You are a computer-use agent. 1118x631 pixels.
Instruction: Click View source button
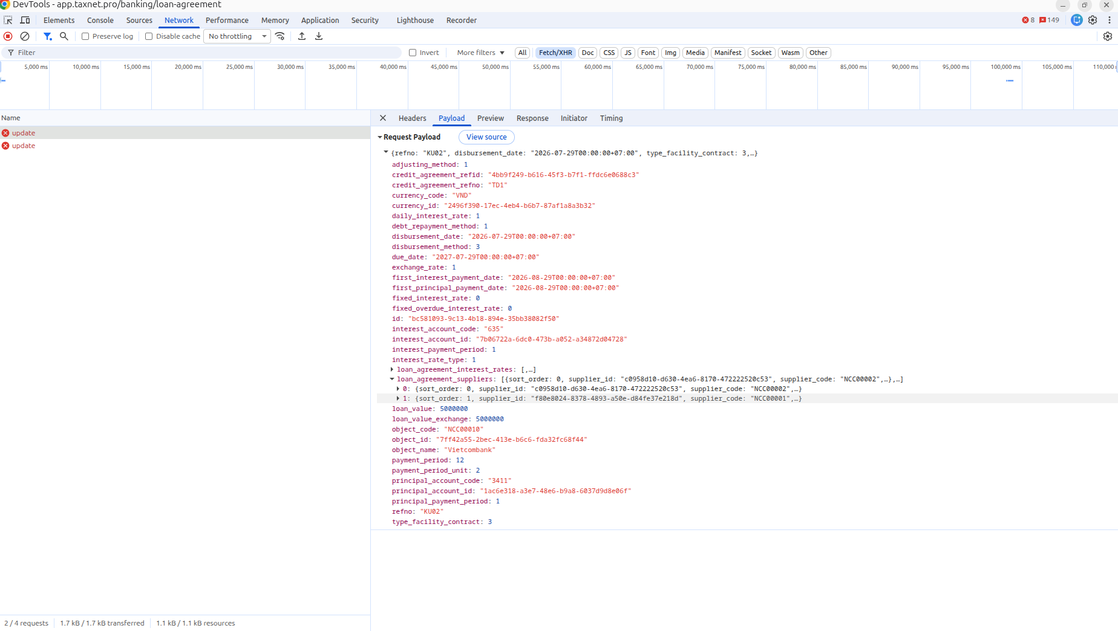(486, 137)
